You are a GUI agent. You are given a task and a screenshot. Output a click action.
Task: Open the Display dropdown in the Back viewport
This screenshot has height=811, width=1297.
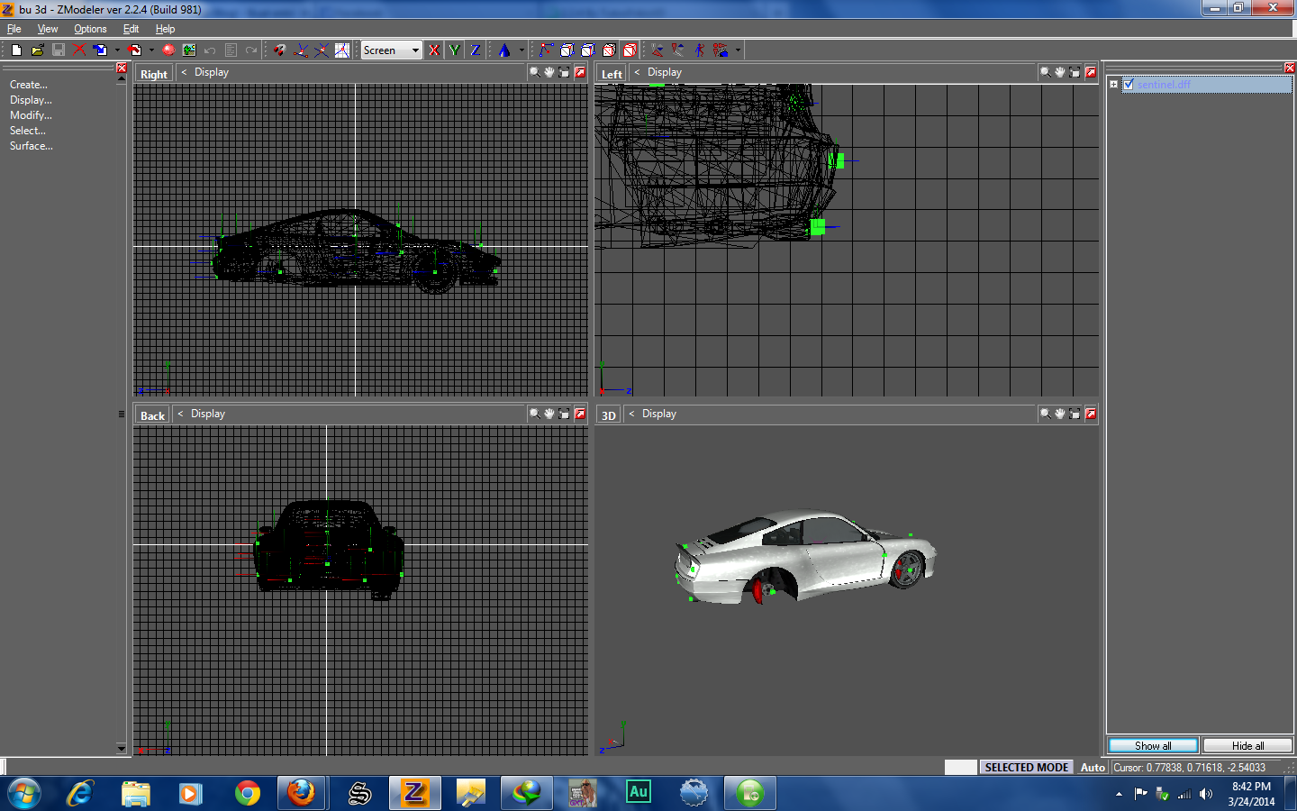(x=209, y=414)
